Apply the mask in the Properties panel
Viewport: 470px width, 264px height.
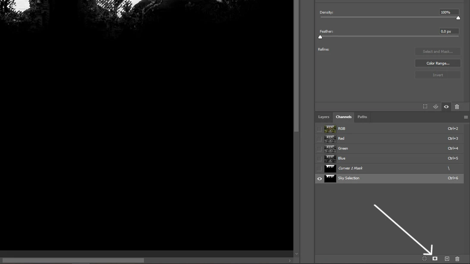[436, 106]
